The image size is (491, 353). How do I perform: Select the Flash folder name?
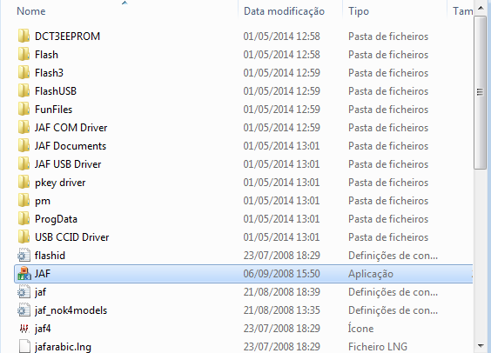point(46,55)
